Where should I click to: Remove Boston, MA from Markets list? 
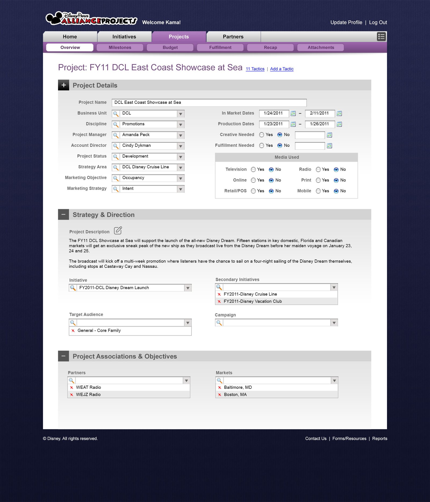(x=220, y=395)
